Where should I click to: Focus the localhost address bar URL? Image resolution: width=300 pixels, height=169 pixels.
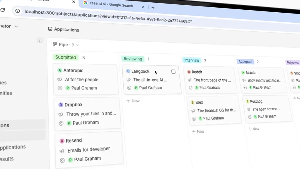point(108,16)
